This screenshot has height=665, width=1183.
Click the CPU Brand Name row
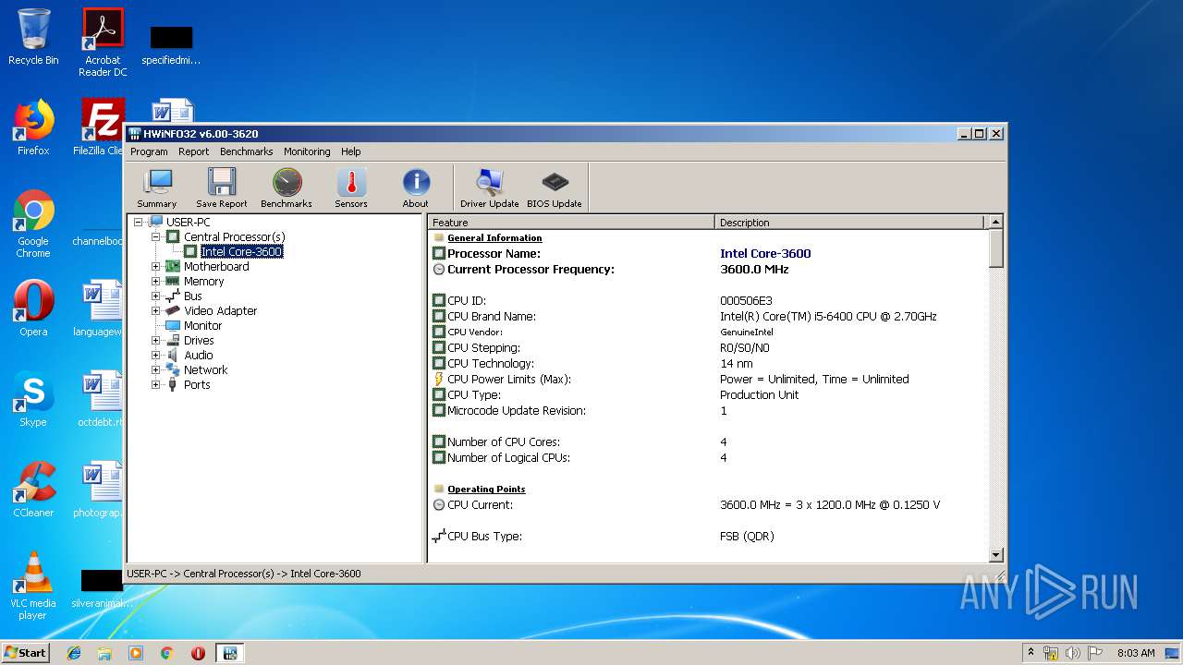click(707, 316)
